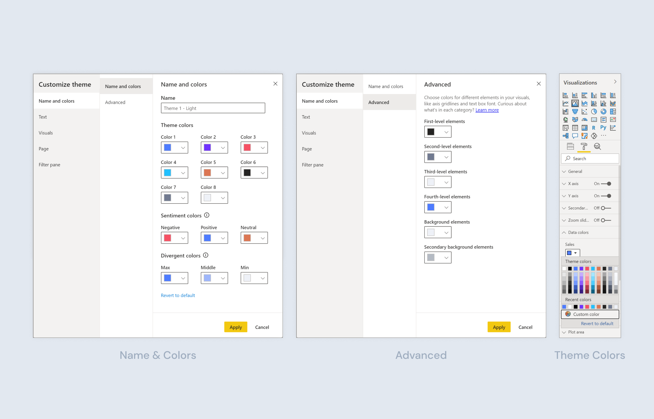654x419 pixels.
Task: Open the Analytics magnifier pane icon
Action: (598, 146)
